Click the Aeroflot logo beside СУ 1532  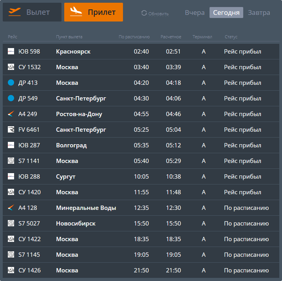click(x=11, y=67)
